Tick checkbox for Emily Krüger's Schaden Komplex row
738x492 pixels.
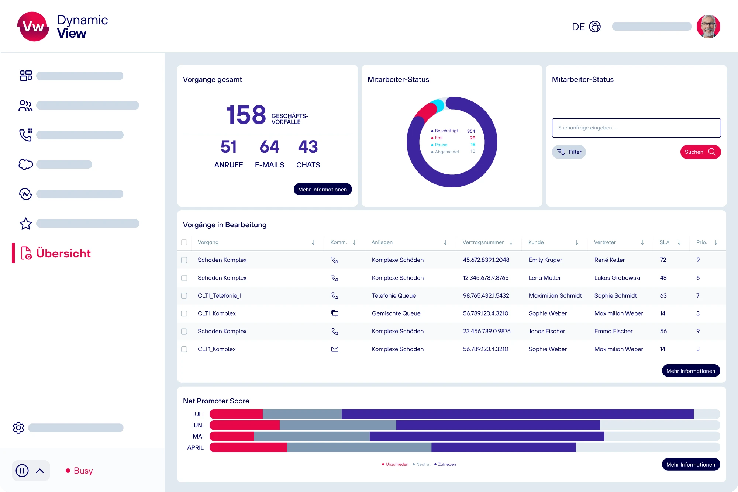coord(184,260)
